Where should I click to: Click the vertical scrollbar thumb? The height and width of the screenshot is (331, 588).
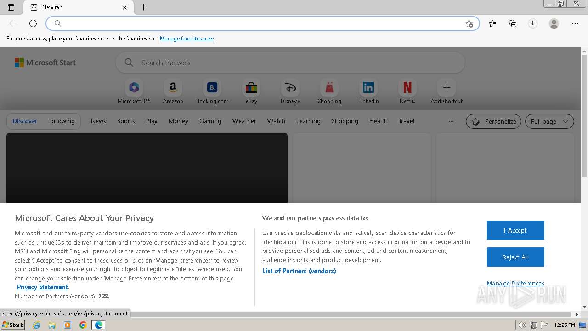[x=584, y=115]
